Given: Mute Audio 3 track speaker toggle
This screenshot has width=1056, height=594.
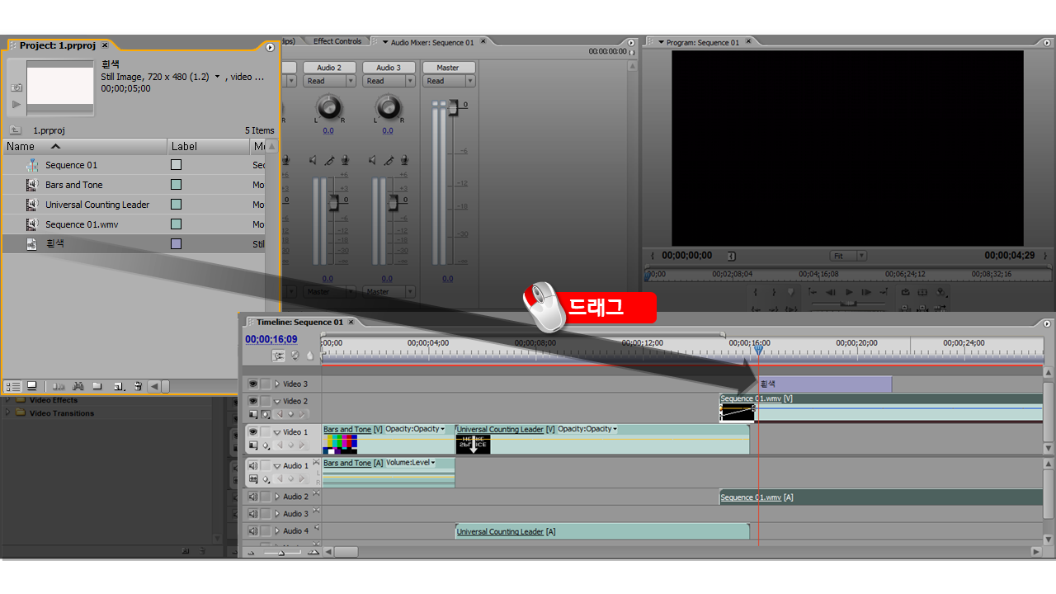Looking at the screenshot, I should tap(253, 514).
